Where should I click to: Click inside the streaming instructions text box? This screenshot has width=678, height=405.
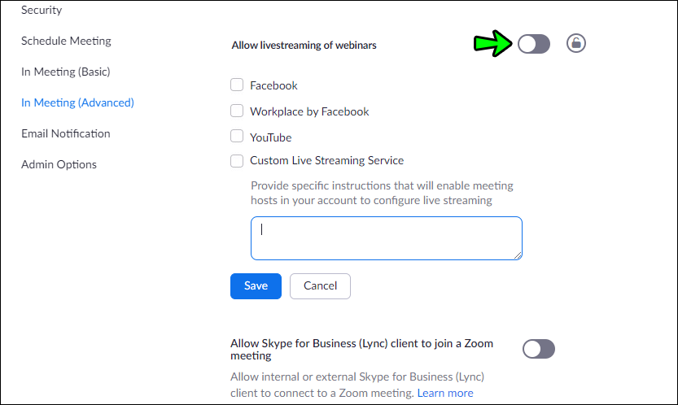coord(386,238)
